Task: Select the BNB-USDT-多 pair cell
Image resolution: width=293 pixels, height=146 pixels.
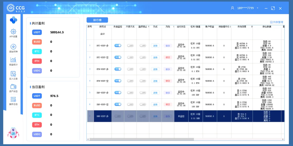Action: [103, 116]
